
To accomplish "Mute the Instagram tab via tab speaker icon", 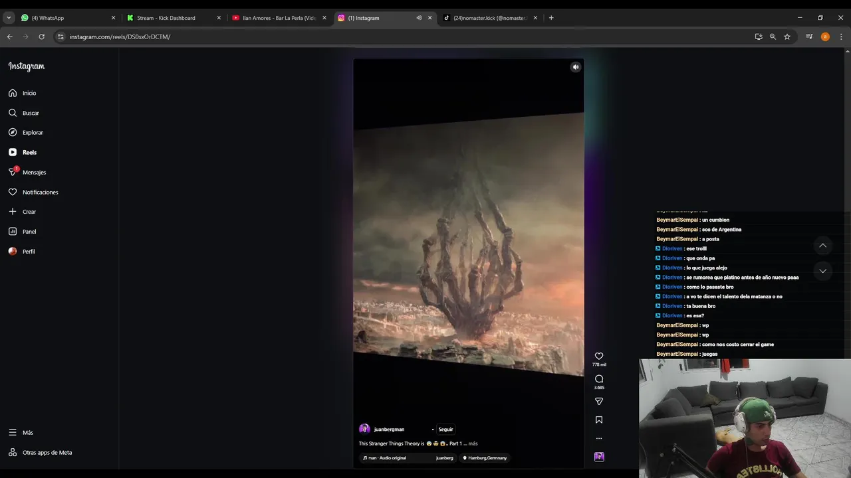I will (x=419, y=18).
